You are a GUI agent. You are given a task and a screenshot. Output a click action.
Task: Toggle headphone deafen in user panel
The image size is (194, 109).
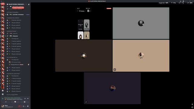click(24, 106)
